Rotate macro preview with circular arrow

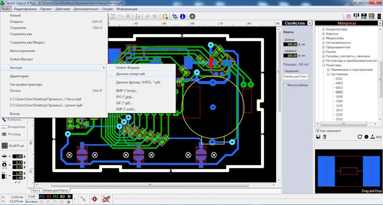pyautogui.click(x=359, y=137)
